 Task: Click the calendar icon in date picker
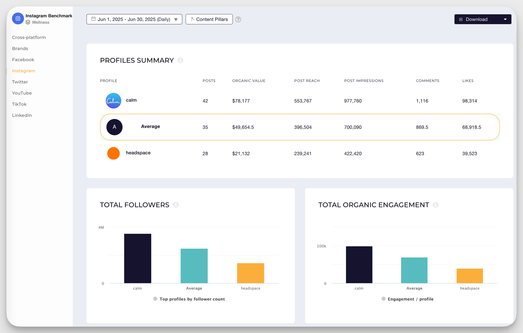(93, 19)
